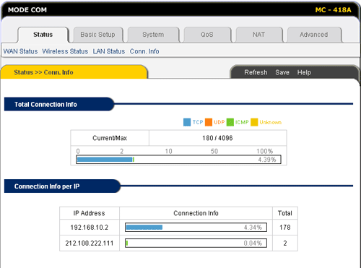Screen dimensions: 361x268
Task: Click the Total Connection Info section heading
Action: coord(45,104)
